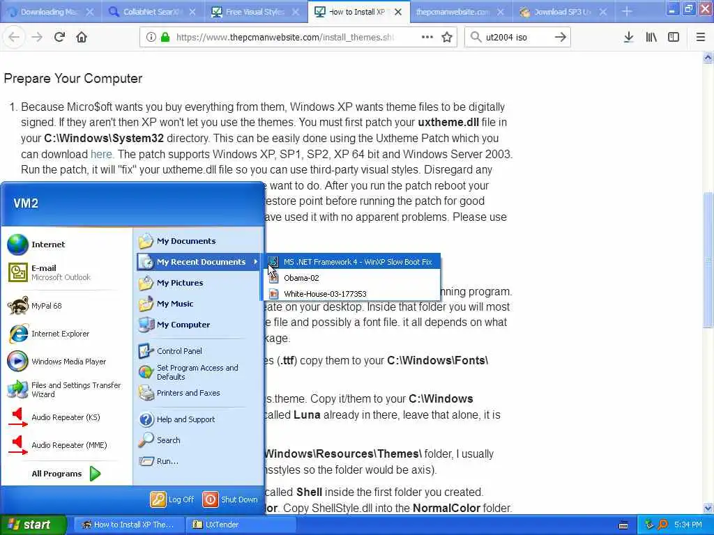Open Obama-02 recent document
Screen dimensions: 714x535
pyautogui.click(x=352, y=278)
